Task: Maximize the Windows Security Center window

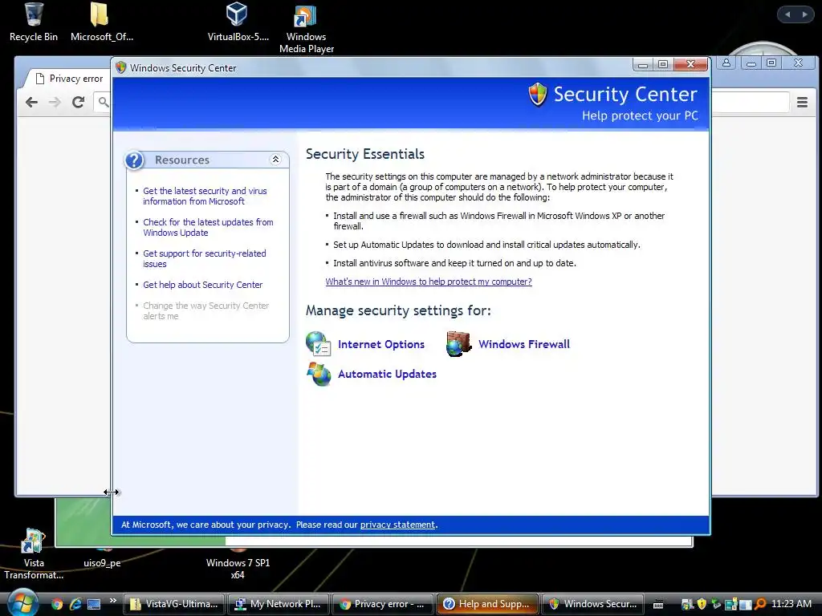Action: click(662, 64)
